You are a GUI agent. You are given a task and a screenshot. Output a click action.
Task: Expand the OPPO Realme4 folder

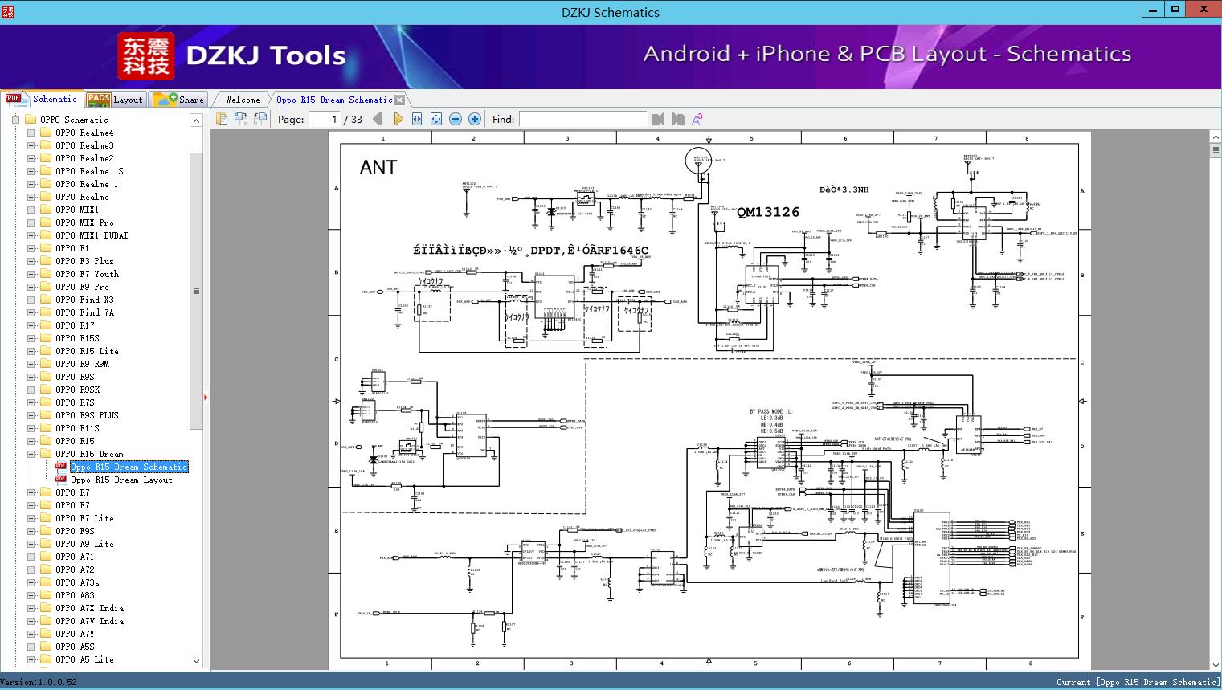pyautogui.click(x=31, y=133)
